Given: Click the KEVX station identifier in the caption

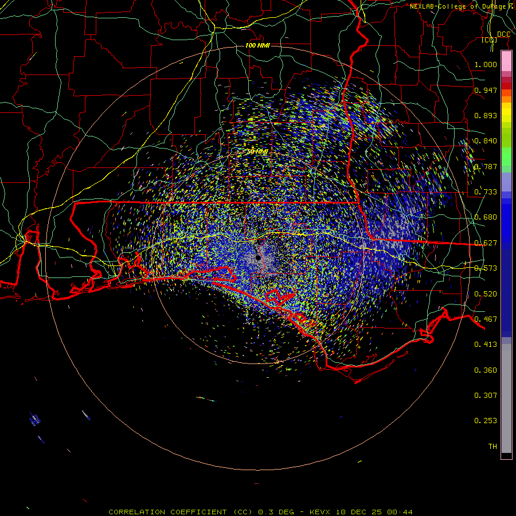Looking at the screenshot, I should coord(320,512).
